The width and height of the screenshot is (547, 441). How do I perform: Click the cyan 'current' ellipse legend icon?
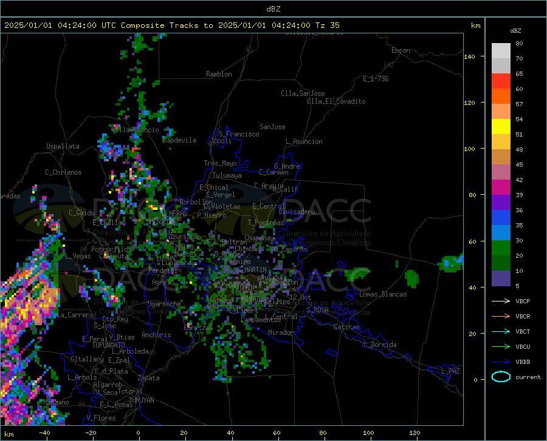coord(501,377)
